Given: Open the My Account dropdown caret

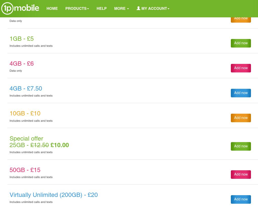Looking at the screenshot, I should pyautogui.click(x=168, y=9).
